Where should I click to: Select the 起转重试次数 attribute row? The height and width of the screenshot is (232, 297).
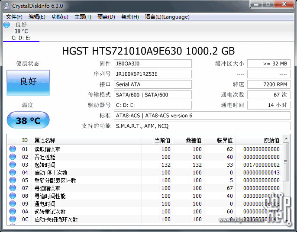[x=145, y=211]
